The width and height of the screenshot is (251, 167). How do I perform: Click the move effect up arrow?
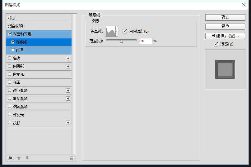click(x=19, y=158)
